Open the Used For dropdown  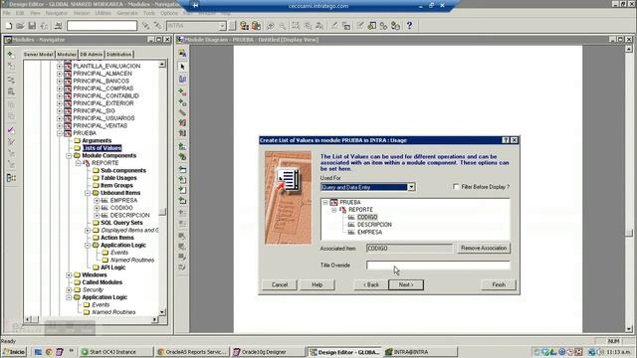411,187
